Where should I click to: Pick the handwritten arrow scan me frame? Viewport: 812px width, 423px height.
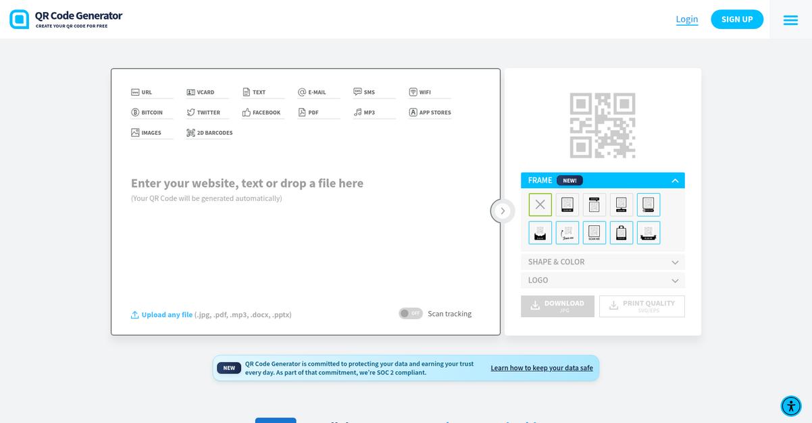pos(567,233)
